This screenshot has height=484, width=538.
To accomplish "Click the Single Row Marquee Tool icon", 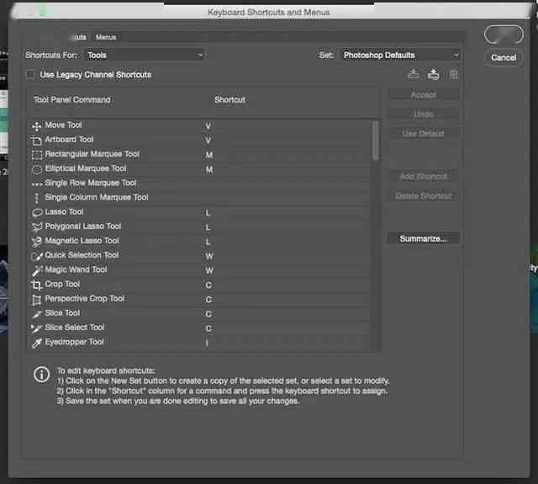I will click(37, 184).
